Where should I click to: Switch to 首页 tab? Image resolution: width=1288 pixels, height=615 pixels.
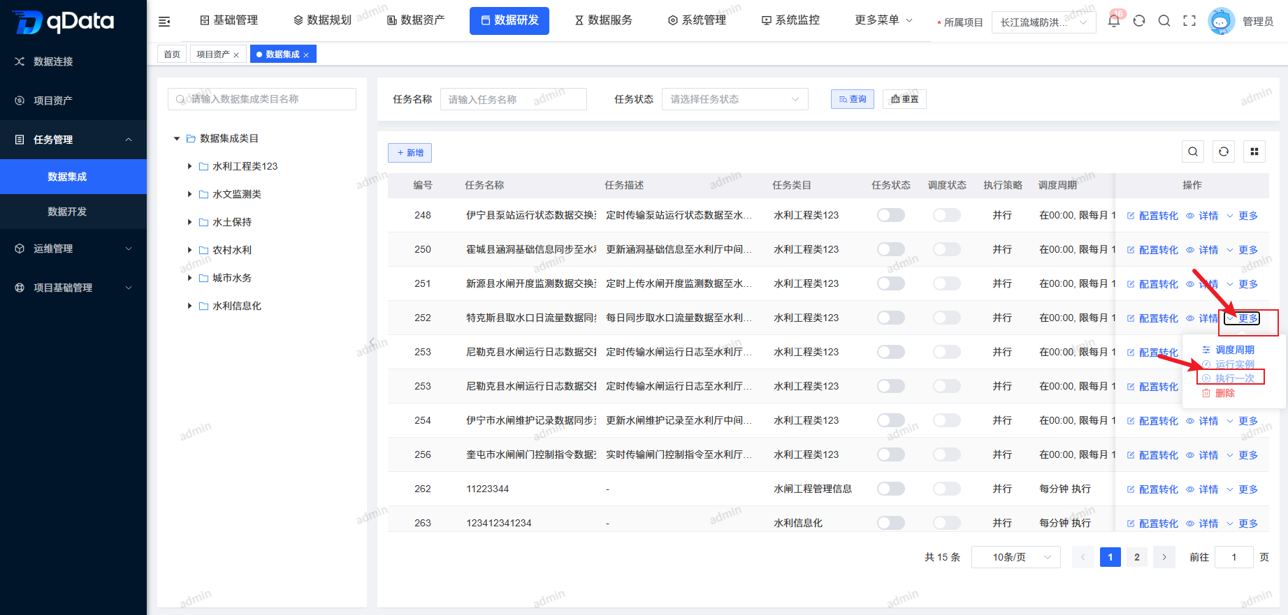(172, 54)
